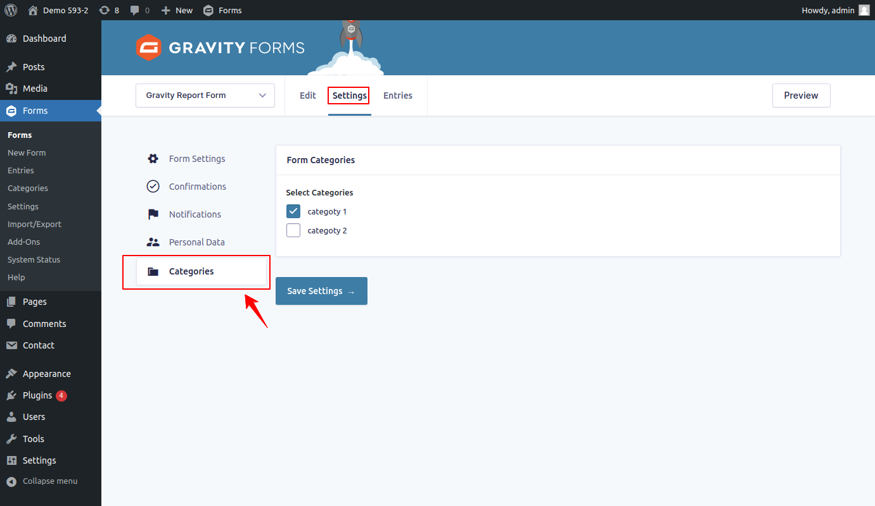Click the Save Settings button

point(321,291)
